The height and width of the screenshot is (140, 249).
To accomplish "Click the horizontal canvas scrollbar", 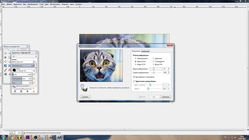I will click(x=124, y=129).
